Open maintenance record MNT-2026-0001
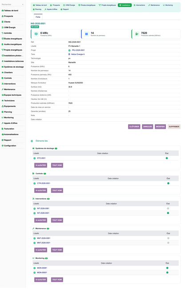The width and height of the screenshot is (185, 290). (44, 243)
